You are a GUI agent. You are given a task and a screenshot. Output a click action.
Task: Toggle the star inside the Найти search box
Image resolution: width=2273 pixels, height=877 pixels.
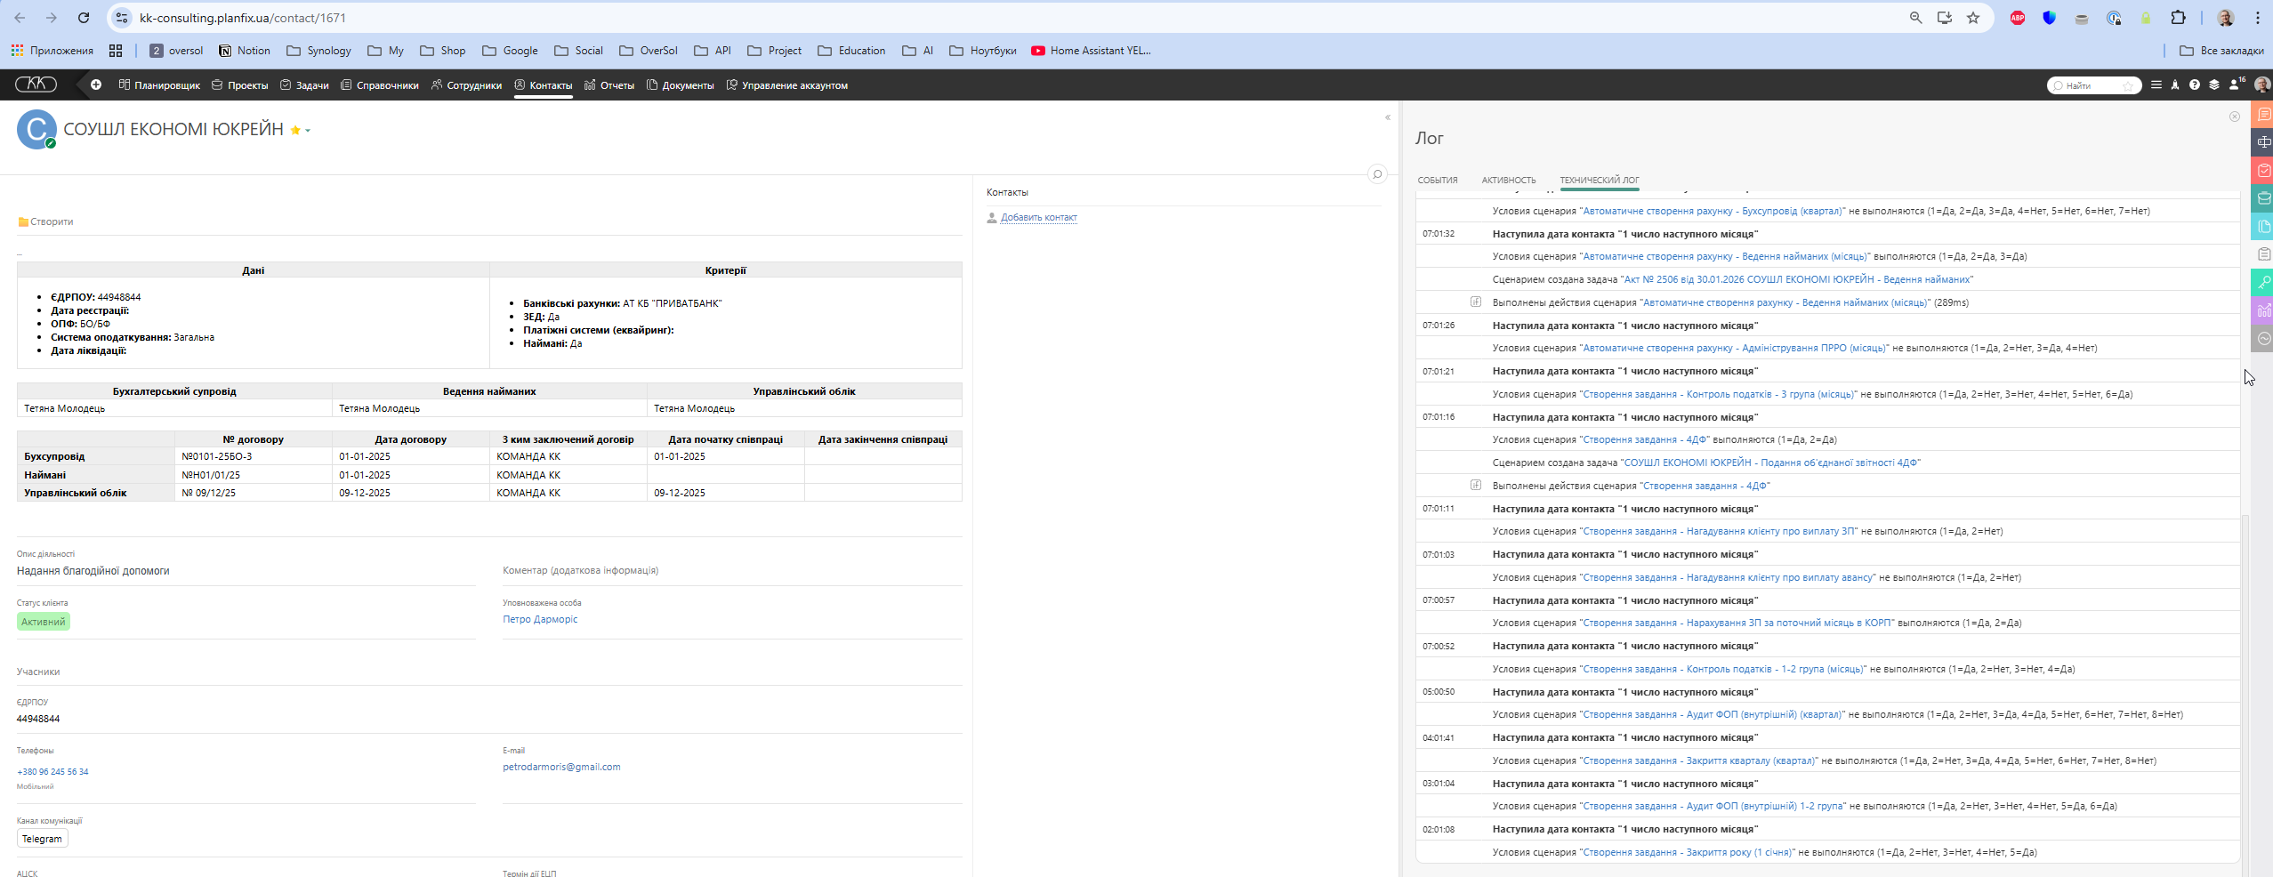pos(2129,85)
